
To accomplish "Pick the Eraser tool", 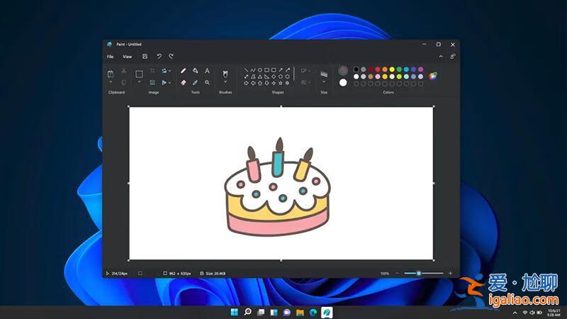I will pos(183,82).
